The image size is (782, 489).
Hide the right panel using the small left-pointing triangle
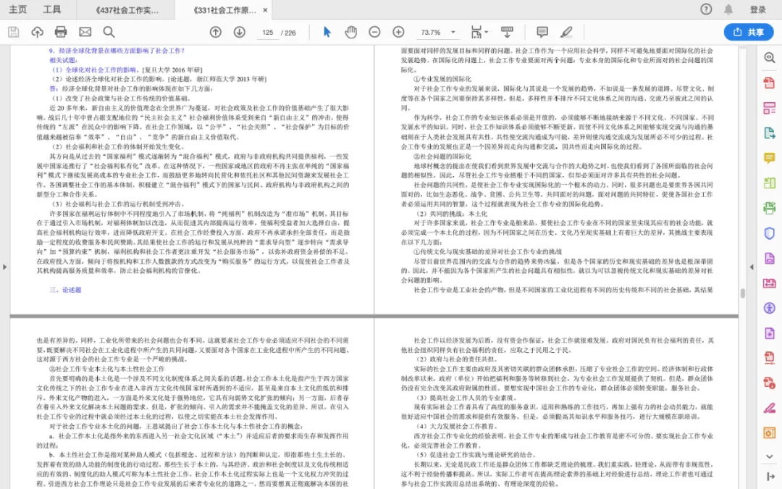coord(752,267)
